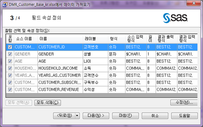The image size is (203, 127).
Task: Click the 성별 label cell
Action: (95, 54)
